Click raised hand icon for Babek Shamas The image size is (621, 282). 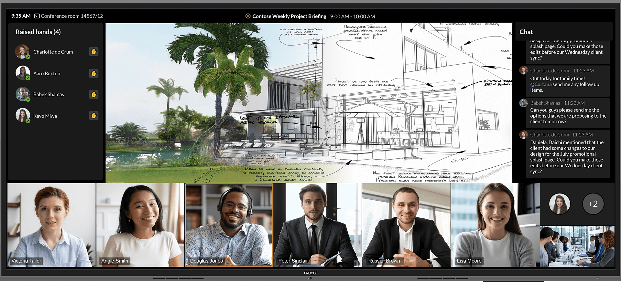click(x=94, y=94)
